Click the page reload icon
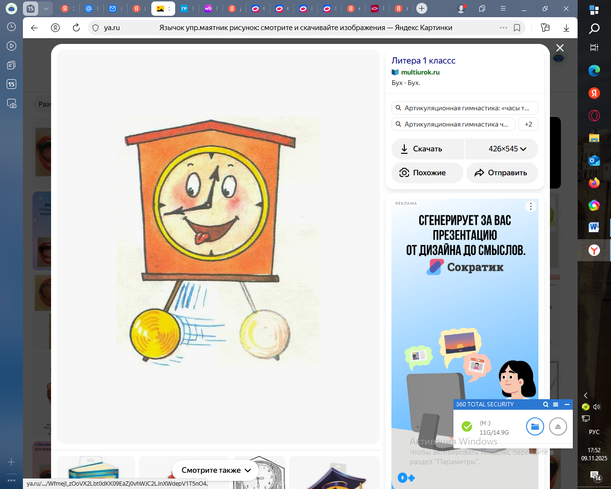The width and height of the screenshot is (611, 489). (76, 28)
